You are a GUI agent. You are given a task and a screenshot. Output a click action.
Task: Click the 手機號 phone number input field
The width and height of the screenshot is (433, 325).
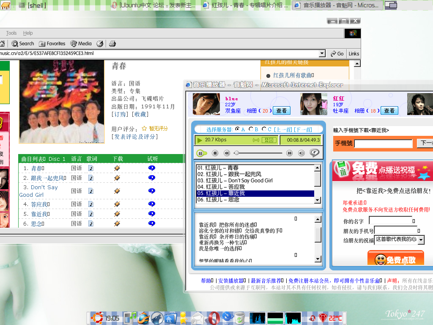tap(384, 143)
